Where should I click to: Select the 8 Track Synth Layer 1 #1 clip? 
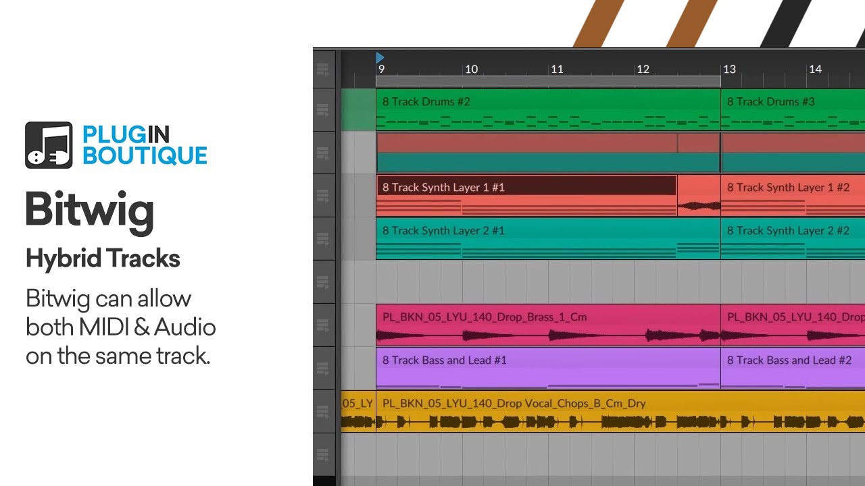pos(526,196)
